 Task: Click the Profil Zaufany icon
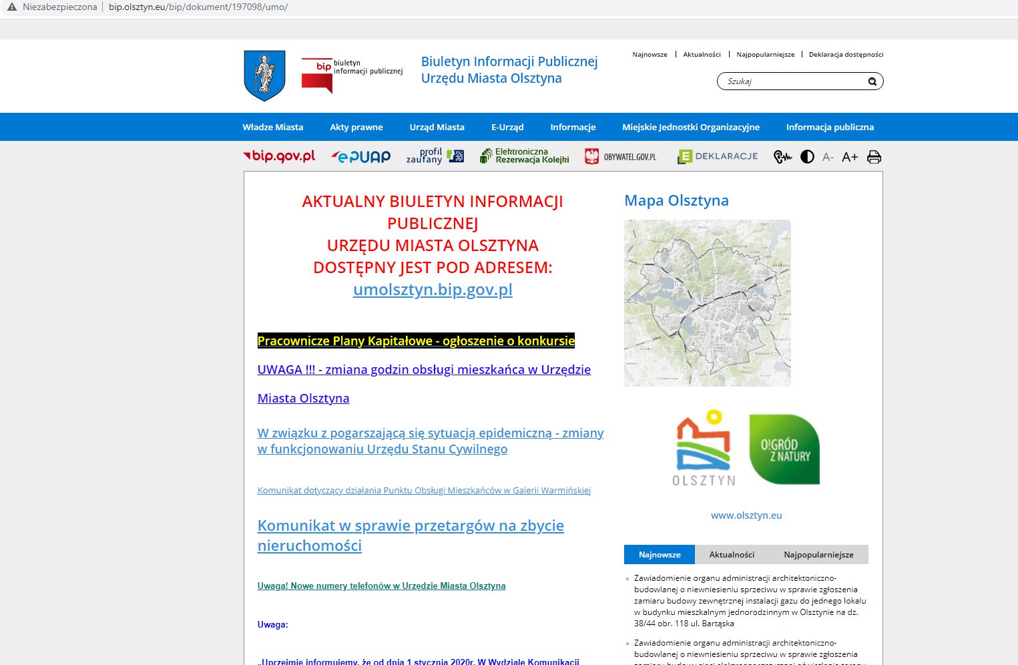click(435, 156)
